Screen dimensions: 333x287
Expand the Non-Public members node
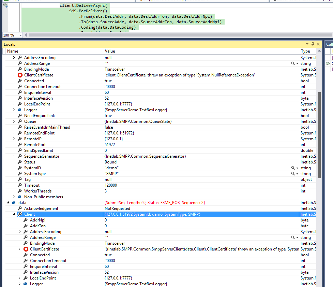[14, 197]
